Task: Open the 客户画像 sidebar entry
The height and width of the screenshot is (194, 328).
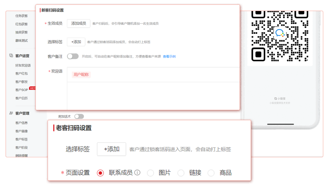Action: point(21,131)
